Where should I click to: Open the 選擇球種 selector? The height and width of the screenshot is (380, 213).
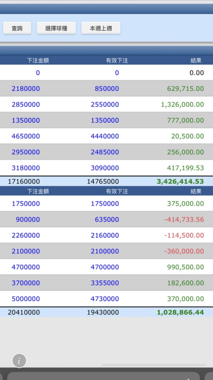click(x=56, y=28)
